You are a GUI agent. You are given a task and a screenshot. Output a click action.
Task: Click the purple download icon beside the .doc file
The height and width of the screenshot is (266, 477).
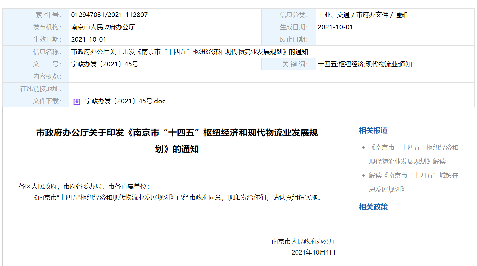pos(77,101)
